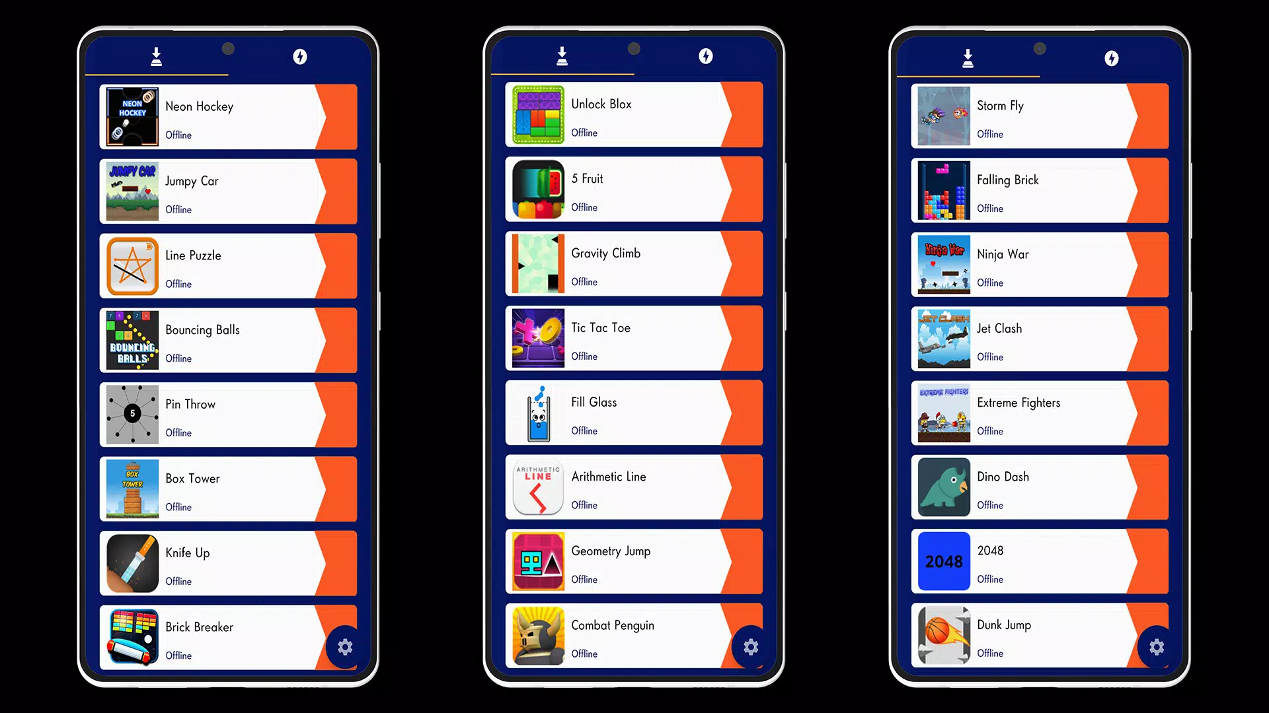The image size is (1269, 713).
Task: Select Knife Up game thumbnail
Action: tap(131, 563)
